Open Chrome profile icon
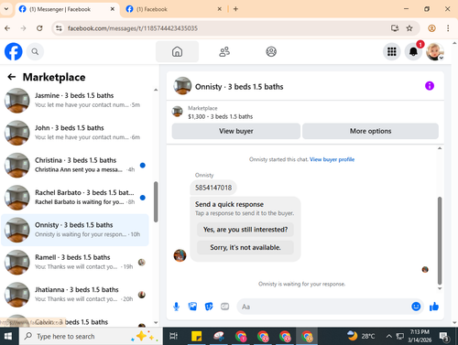The image size is (458, 345). [431, 28]
